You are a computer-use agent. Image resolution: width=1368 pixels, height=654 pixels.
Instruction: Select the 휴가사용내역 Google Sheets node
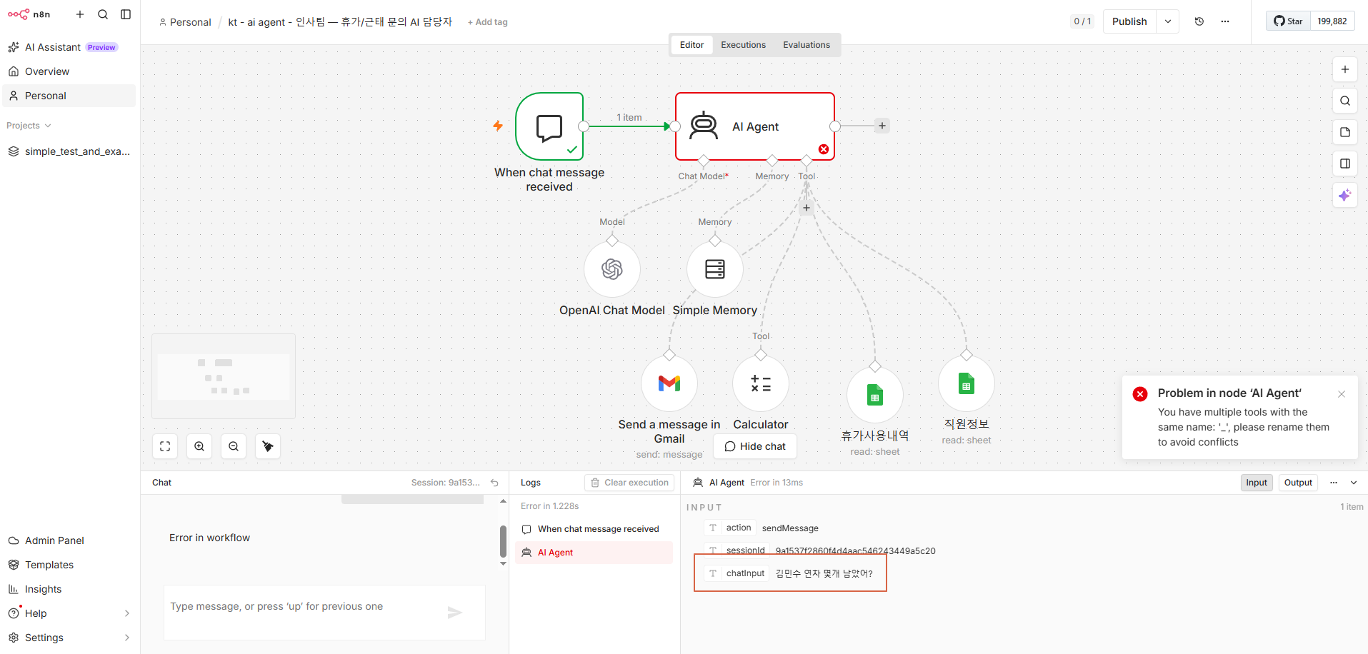point(875,395)
